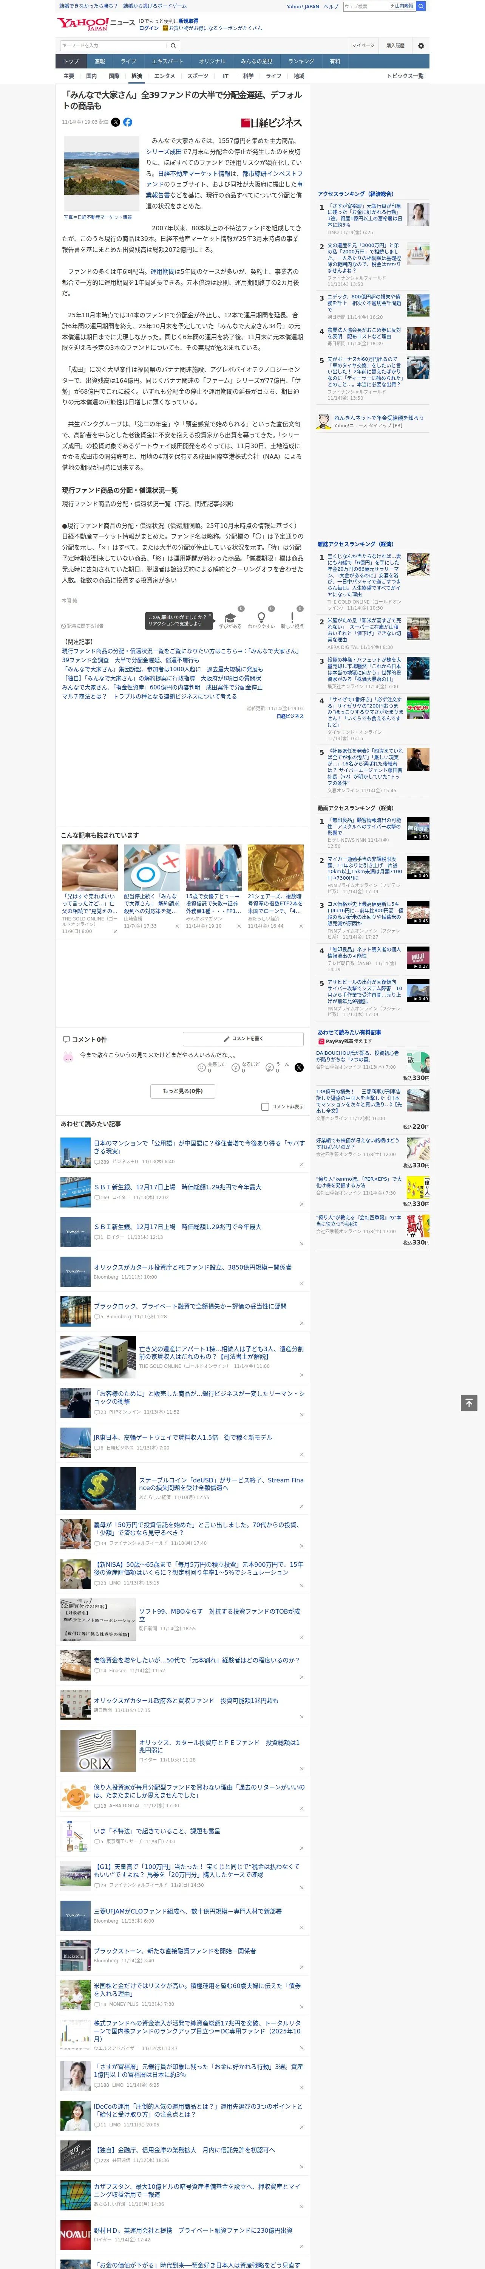Image resolution: width=485 pixels, height=2269 pixels.
Task: Click the わかりやすい lightbulb reaction
Action: click(261, 620)
